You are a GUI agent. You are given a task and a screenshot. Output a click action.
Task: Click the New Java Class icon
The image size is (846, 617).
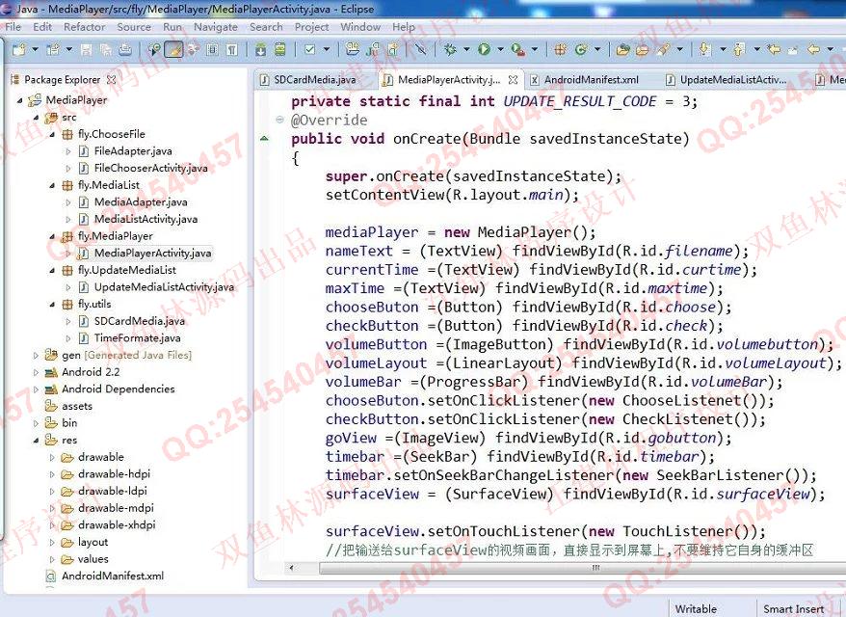(x=581, y=50)
